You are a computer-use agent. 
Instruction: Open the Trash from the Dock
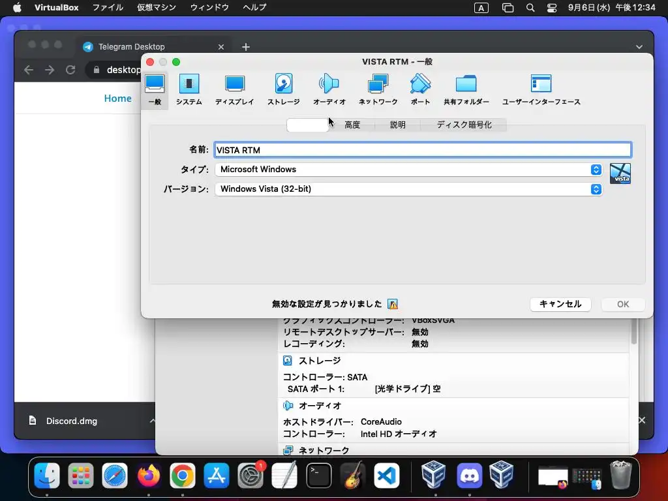click(621, 476)
